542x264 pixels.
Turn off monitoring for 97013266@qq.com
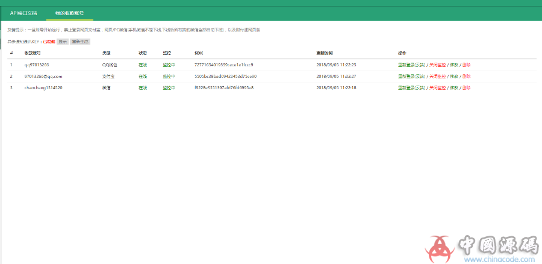click(437, 77)
